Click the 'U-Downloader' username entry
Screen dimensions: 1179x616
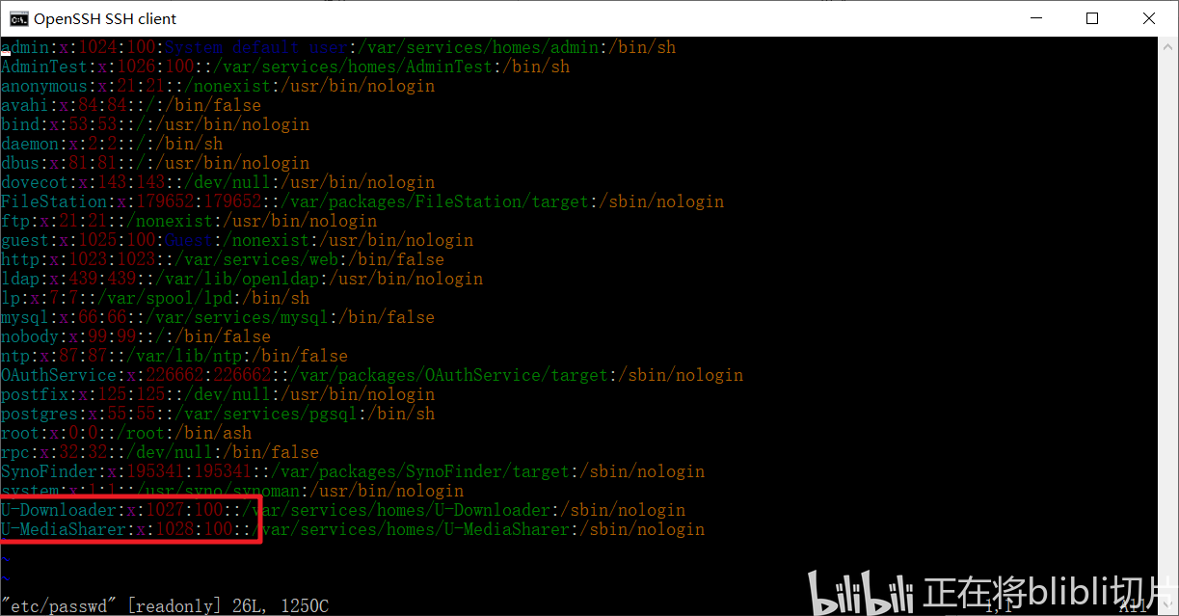click(58, 510)
